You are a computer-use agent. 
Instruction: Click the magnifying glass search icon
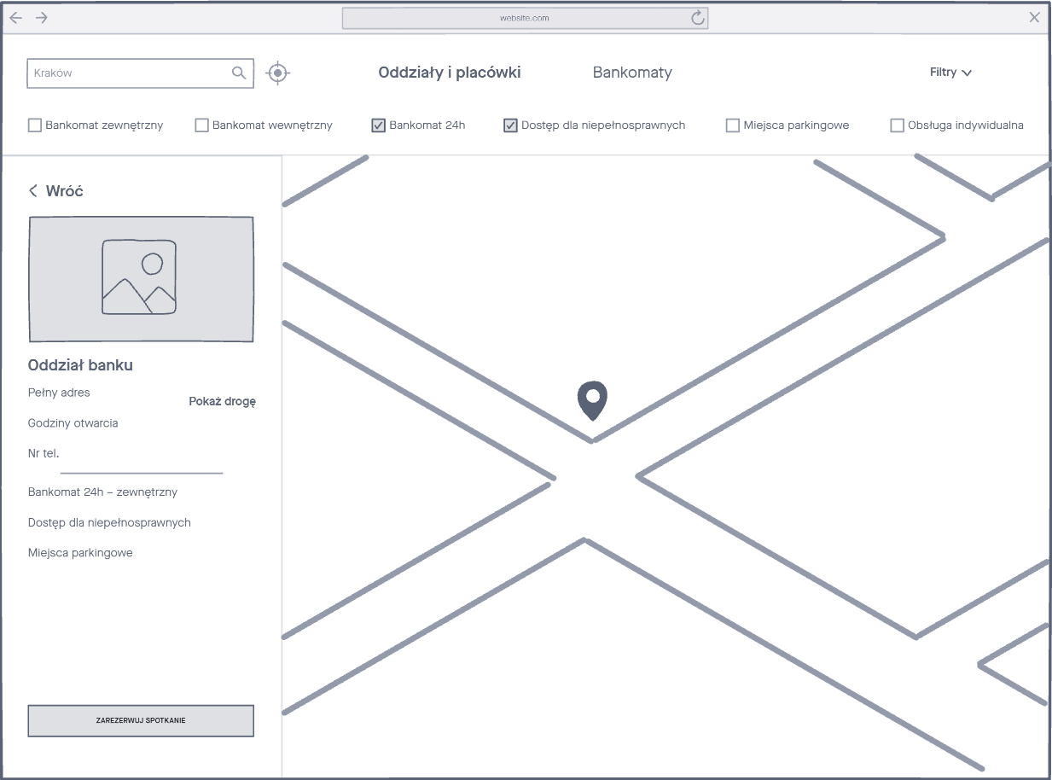click(x=239, y=73)
